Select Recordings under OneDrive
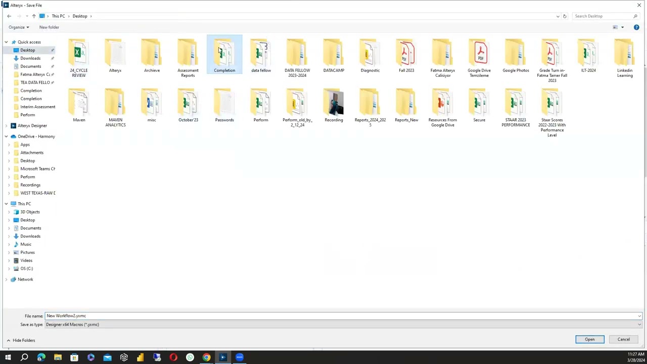 pyautogui.click(x=30, y=185)
